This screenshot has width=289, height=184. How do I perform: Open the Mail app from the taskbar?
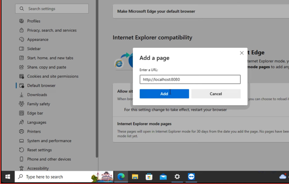coord(163,177)
